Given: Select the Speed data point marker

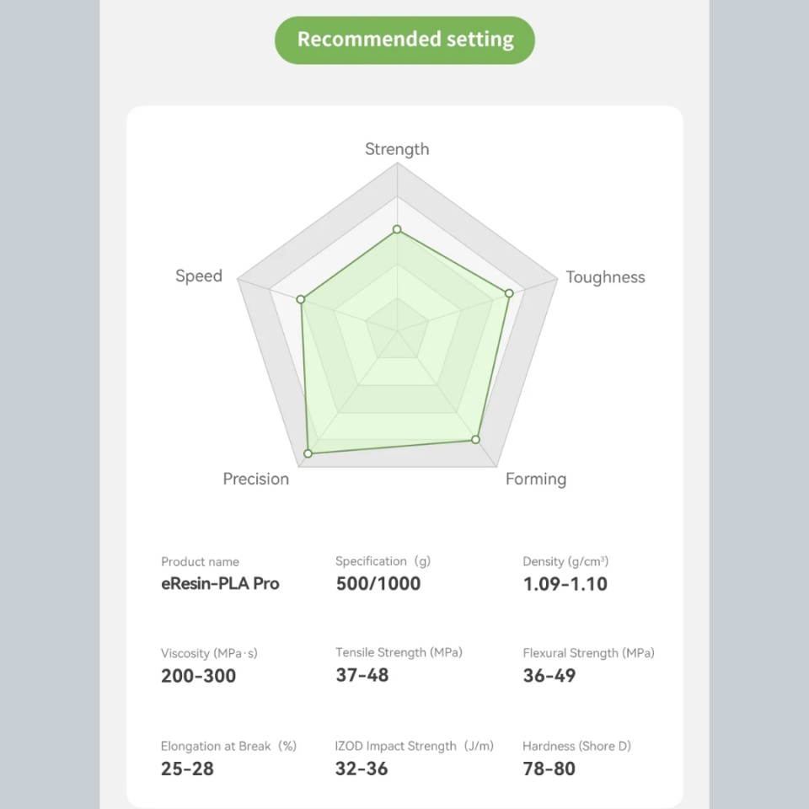Looking at the screenshot, I should (301, 299).
